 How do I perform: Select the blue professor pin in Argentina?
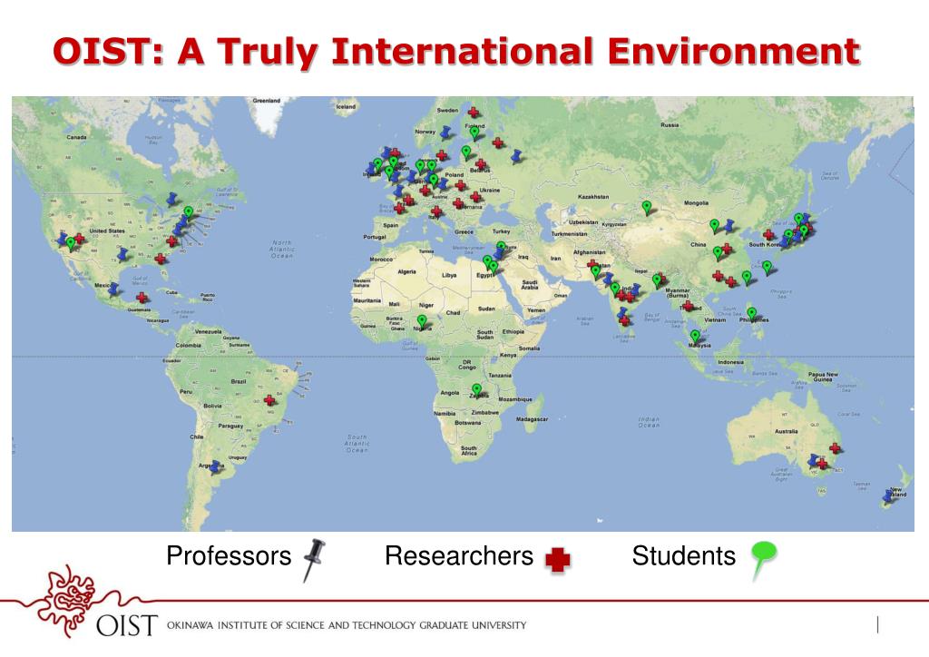click(216, 466)
